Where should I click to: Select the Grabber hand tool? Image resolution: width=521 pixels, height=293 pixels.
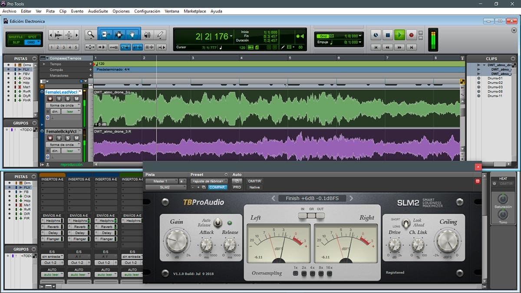(133, 35)
